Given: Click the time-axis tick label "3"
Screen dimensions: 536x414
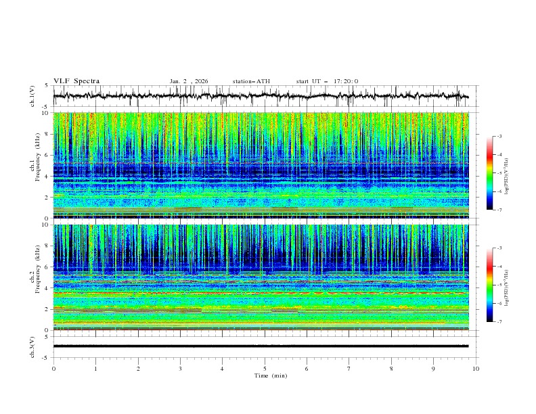Looking at the screenshot, I should click(x=180, y=369).
